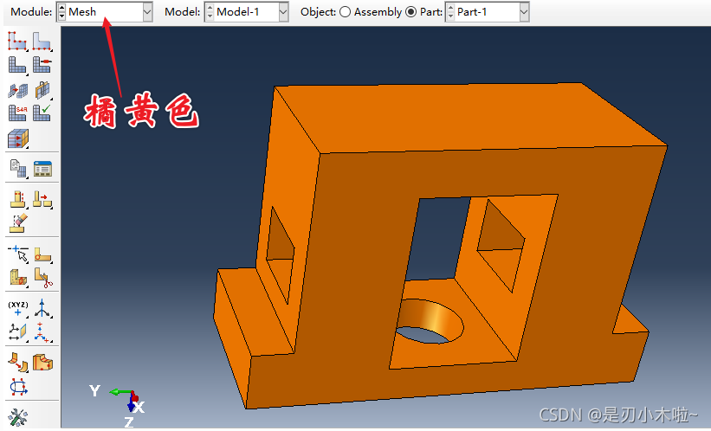Viewport: 711px width, 431px height.
Task: Open the Model-1 model dropdown
Action: 283,12
